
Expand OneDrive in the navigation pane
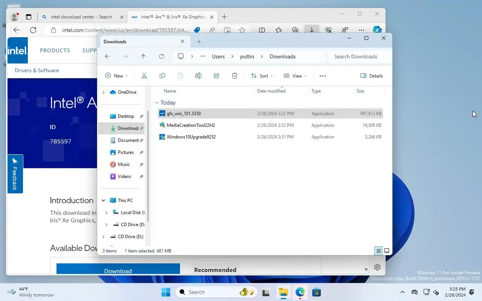point(103,92)
